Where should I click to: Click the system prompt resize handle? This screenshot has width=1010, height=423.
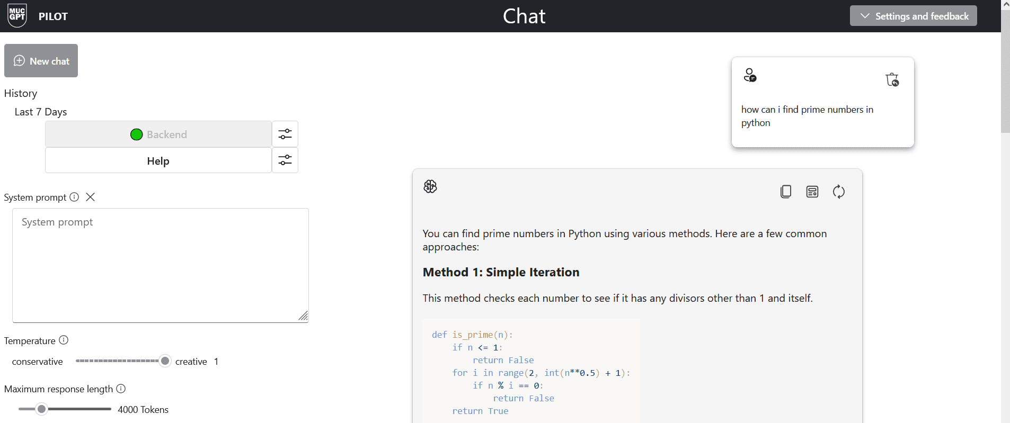(x=303, y=316)
